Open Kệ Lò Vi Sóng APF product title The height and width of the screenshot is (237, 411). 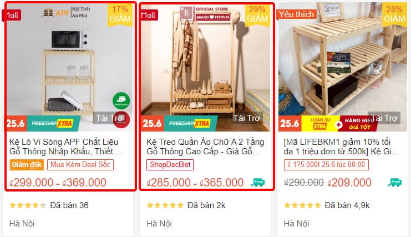coord(66,147)
